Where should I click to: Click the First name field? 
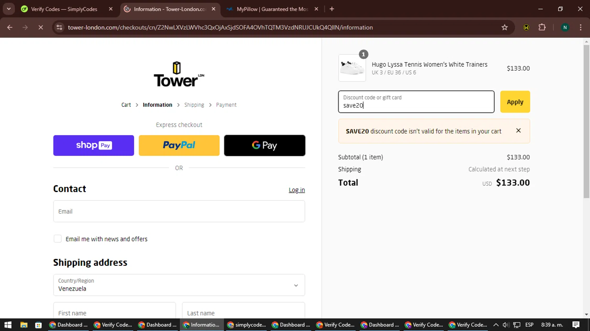click(x=114, y=311)
